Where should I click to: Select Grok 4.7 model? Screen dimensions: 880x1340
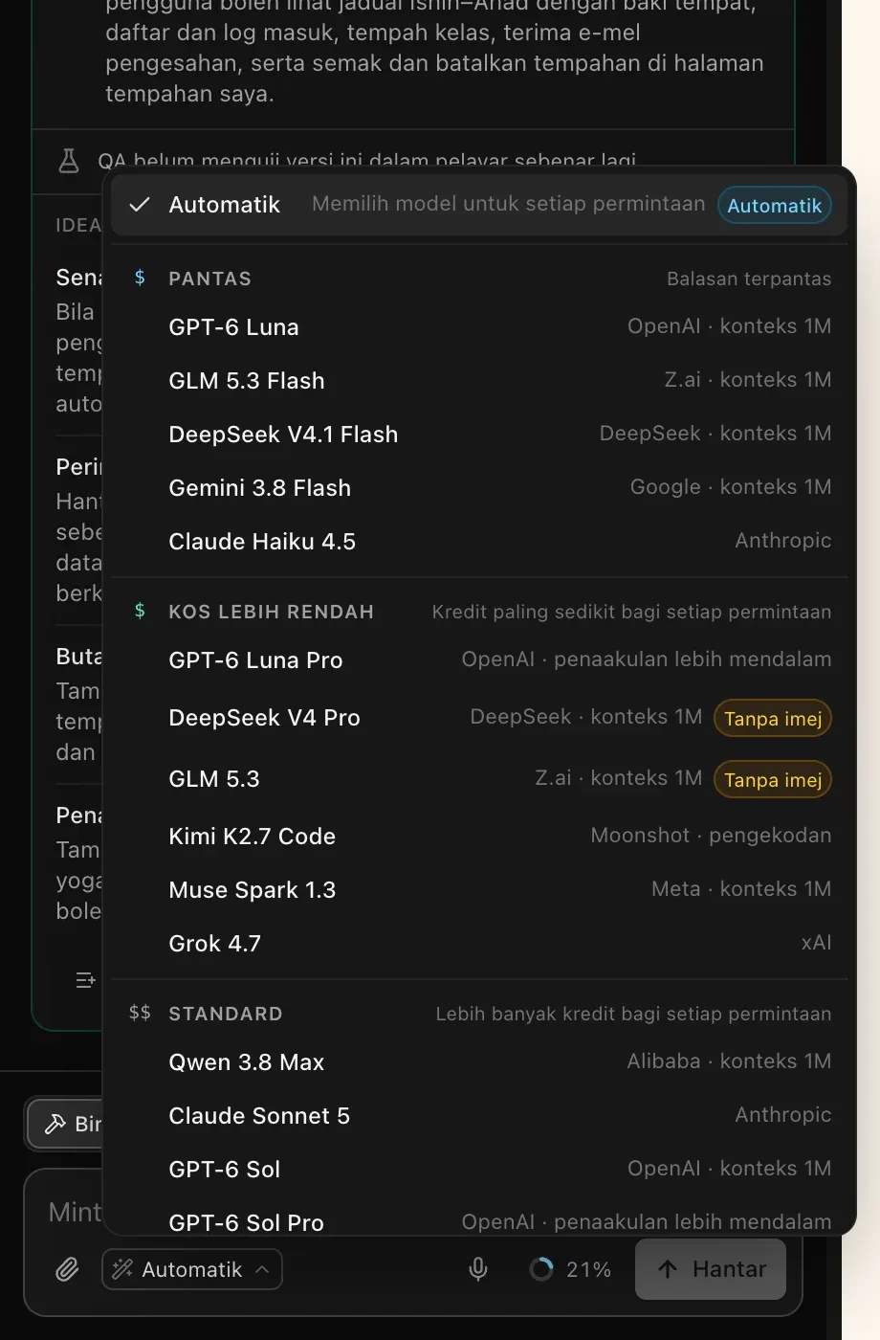pos(479,944)
